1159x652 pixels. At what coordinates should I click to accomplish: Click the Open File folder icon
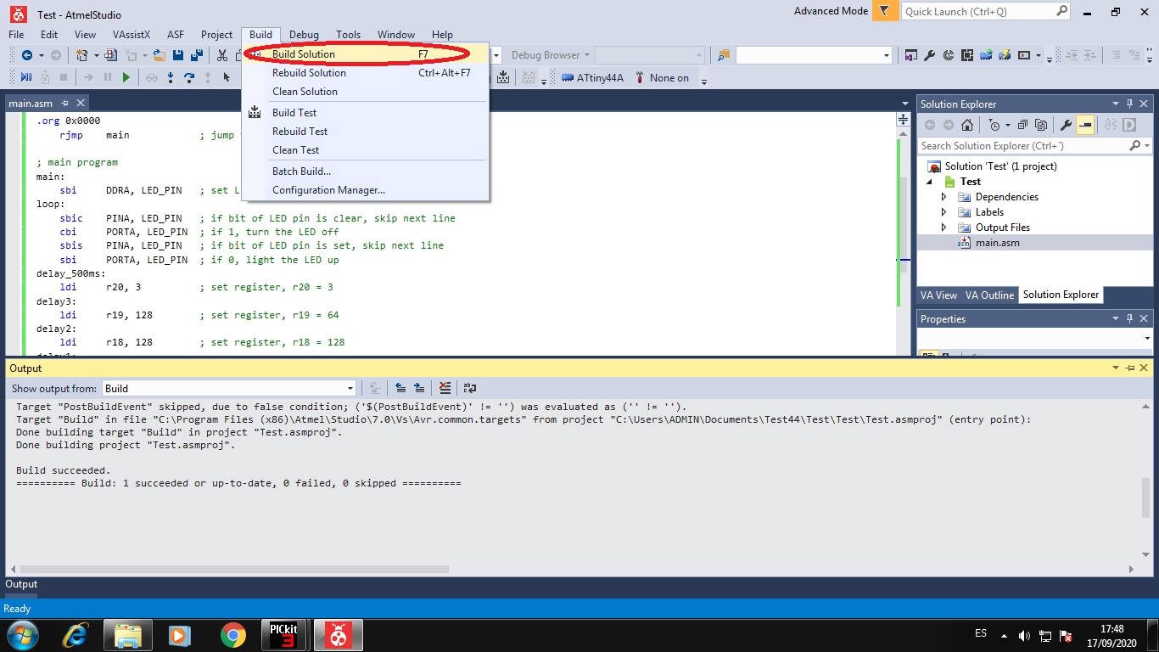160,55
